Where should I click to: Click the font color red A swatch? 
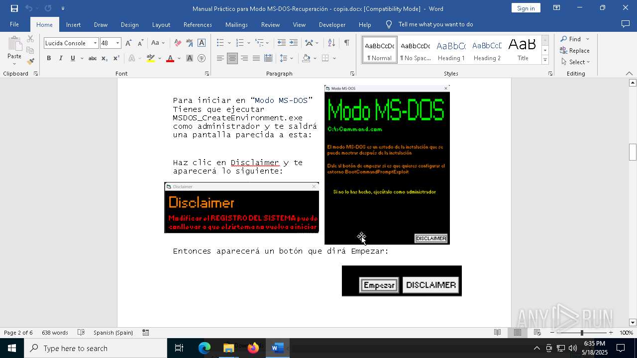pyautogui.click(x=170, y=58)
